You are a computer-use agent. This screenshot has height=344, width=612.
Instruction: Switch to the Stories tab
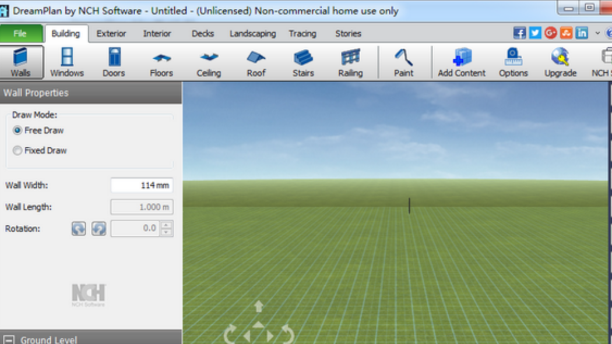(348, 34)
